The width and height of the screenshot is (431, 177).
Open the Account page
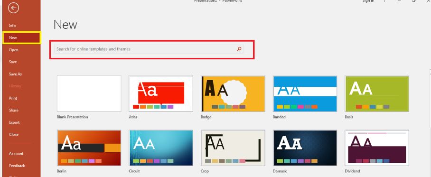[16, 154]
